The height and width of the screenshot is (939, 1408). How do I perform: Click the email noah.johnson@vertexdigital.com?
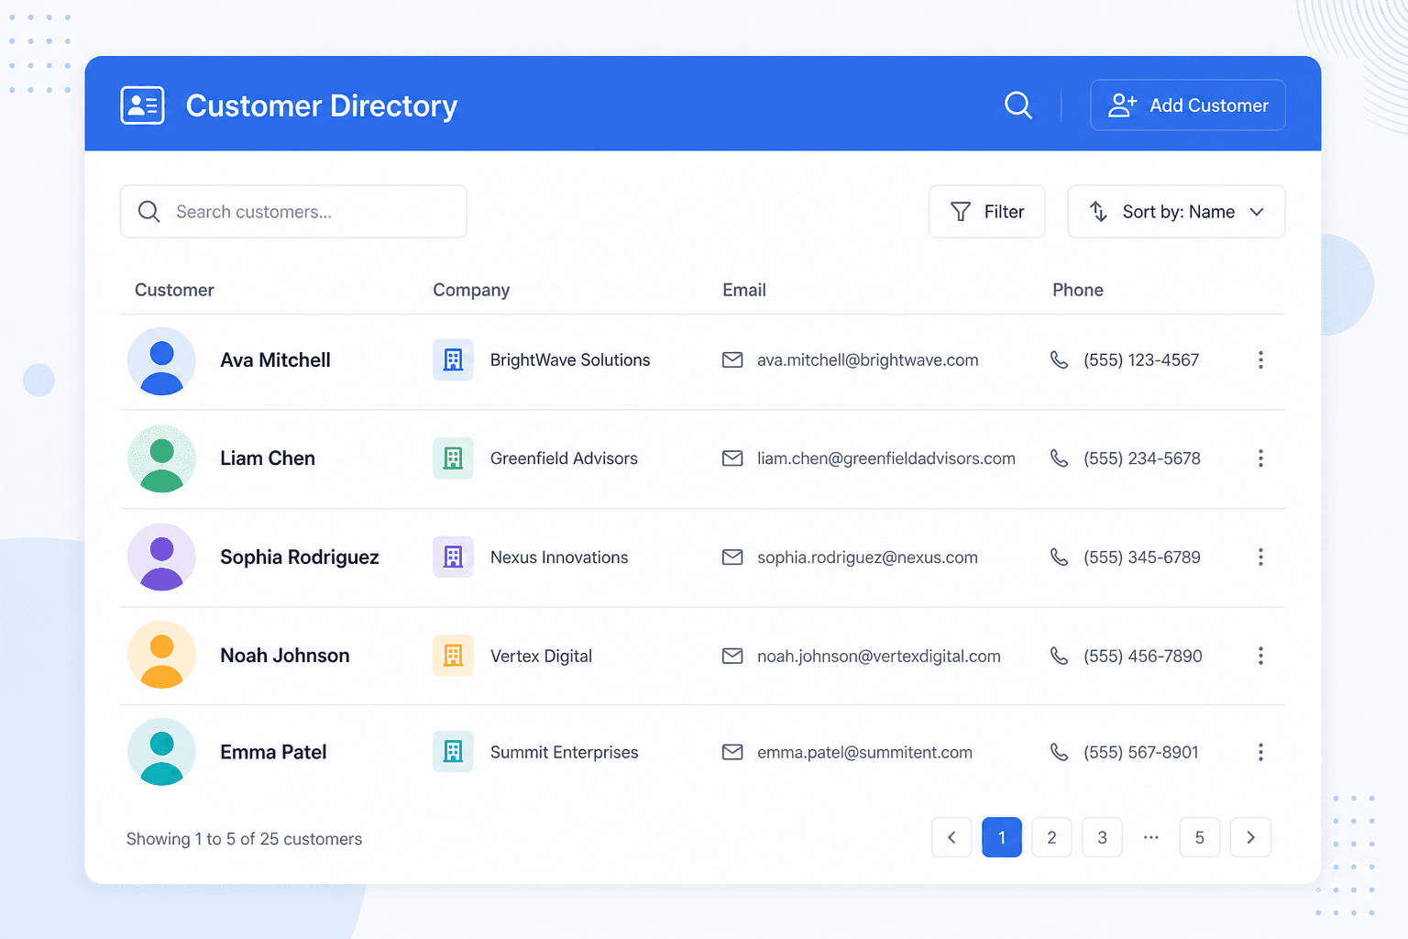[x=879, y=656]
